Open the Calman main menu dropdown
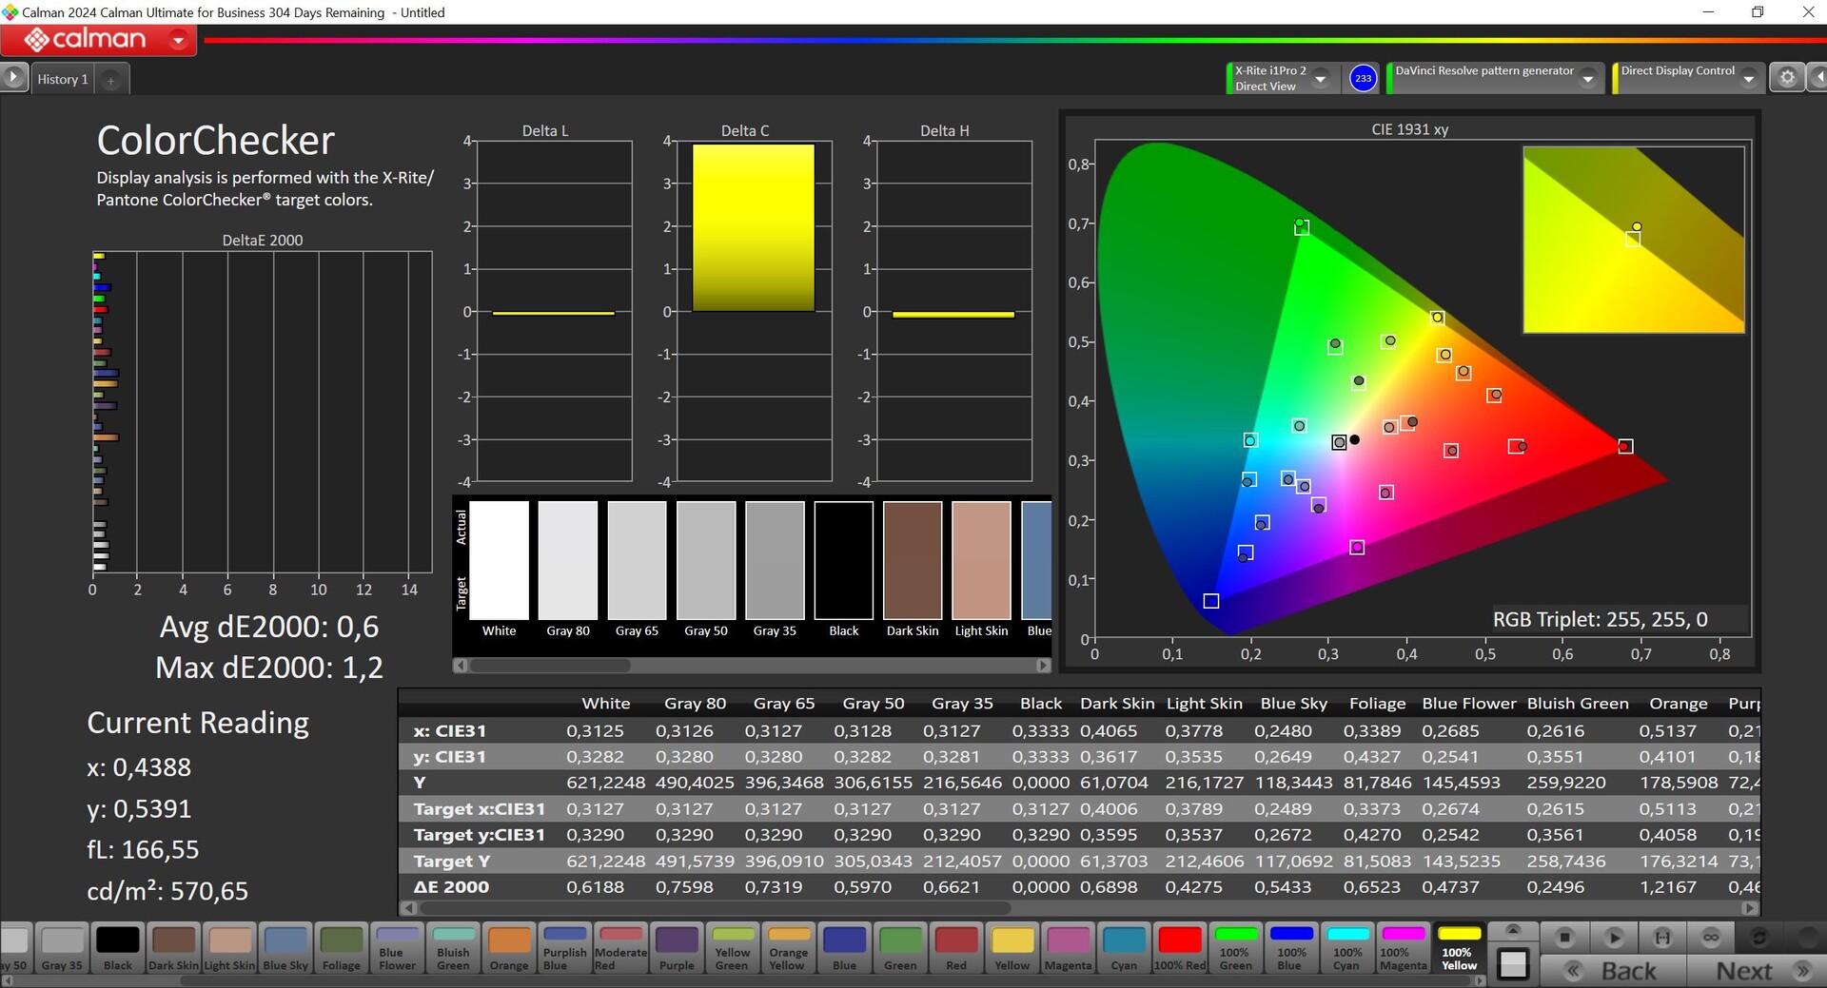The image size is (1827, 988). (178, 40)
